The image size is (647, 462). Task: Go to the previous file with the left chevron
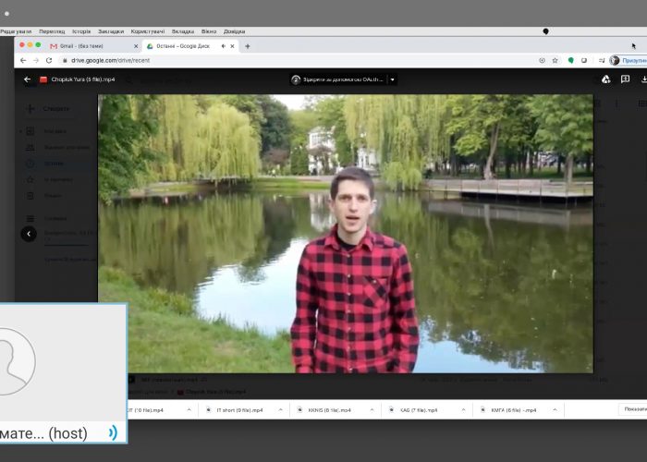(28, 234)
